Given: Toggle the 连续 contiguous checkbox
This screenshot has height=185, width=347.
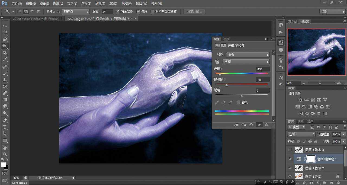Looking at the screenshot, I should [138, 11].
